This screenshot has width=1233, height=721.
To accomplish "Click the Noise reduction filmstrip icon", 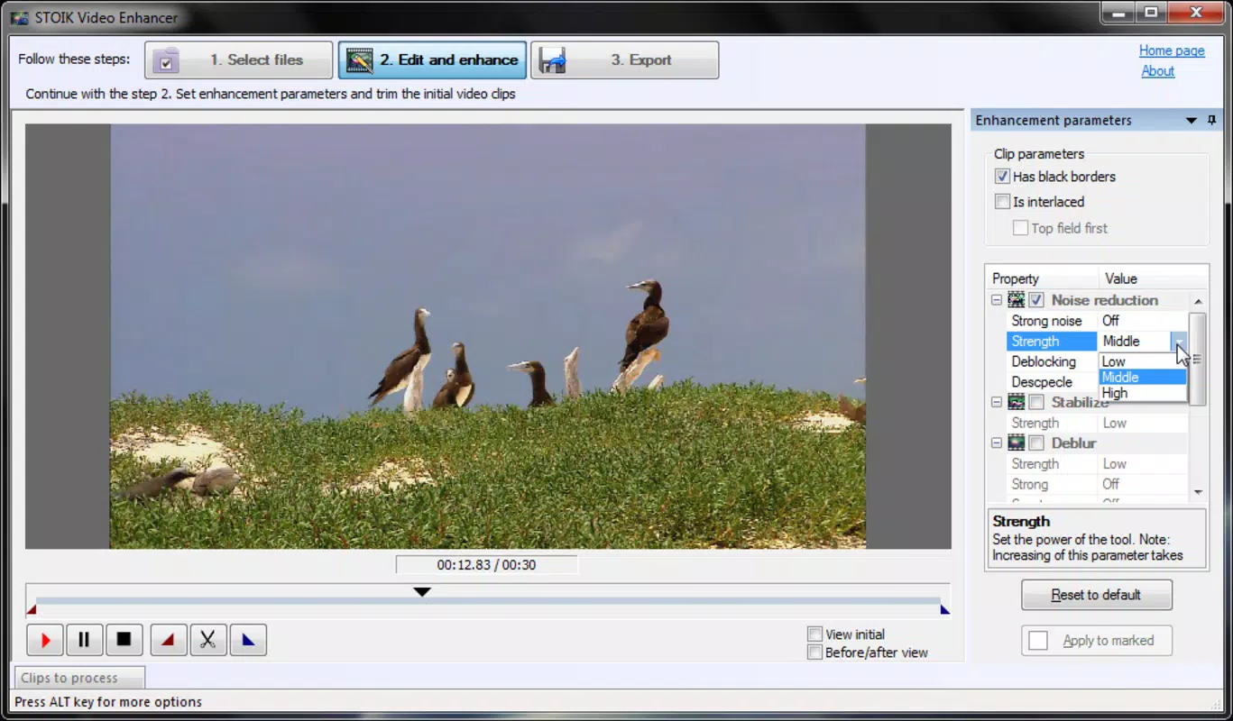I will point(1017,300).
